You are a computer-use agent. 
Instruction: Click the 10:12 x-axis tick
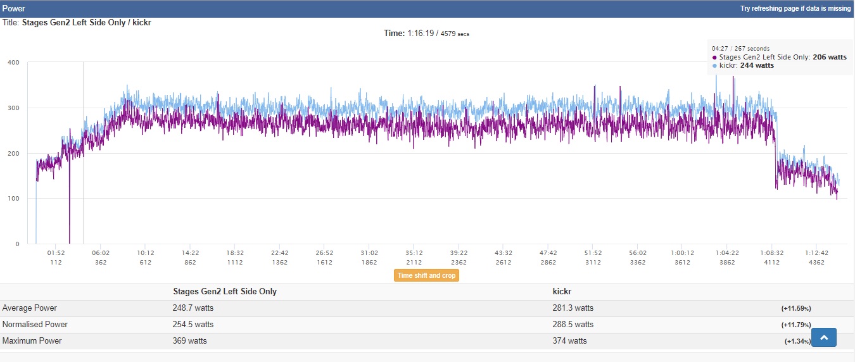click(146, 253)
